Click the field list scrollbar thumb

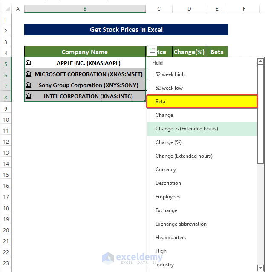(x=260, y=114)
